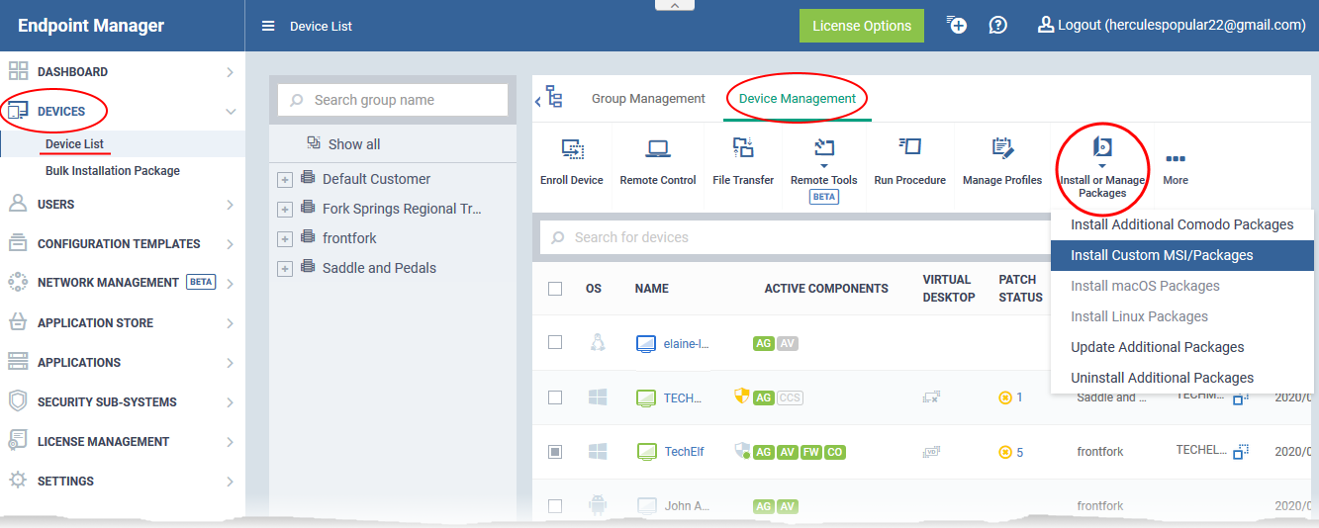Open Install or Manage Packages menu
The height and width of the screenshot is (528, 1319).
pyautogui.click(x=1102, y=167)
